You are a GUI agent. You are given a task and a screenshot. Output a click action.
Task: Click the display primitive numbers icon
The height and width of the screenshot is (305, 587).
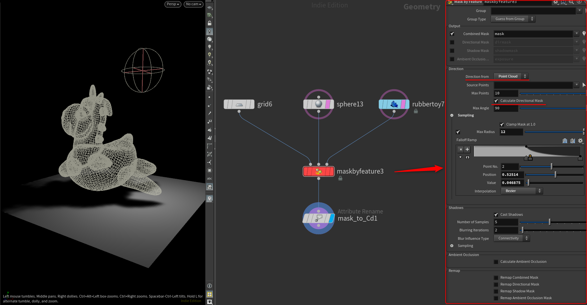(210, 138)
